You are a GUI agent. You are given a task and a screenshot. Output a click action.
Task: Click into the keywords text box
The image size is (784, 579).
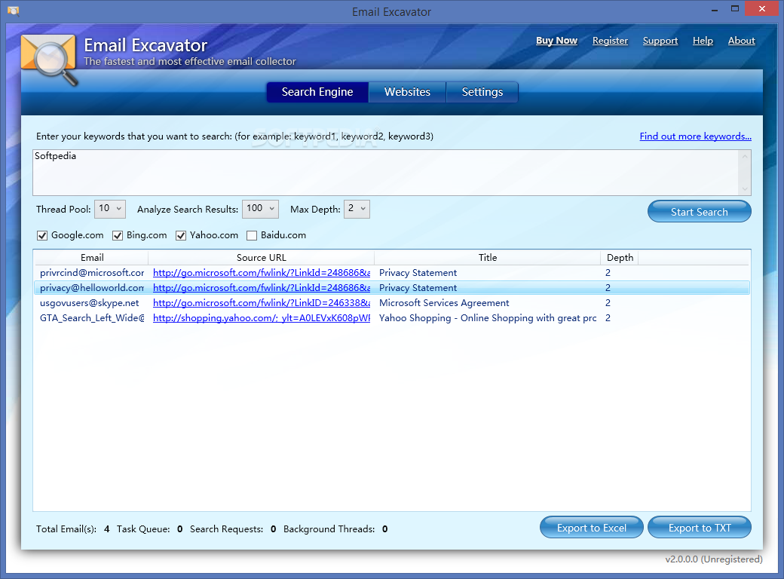point(385,173)
